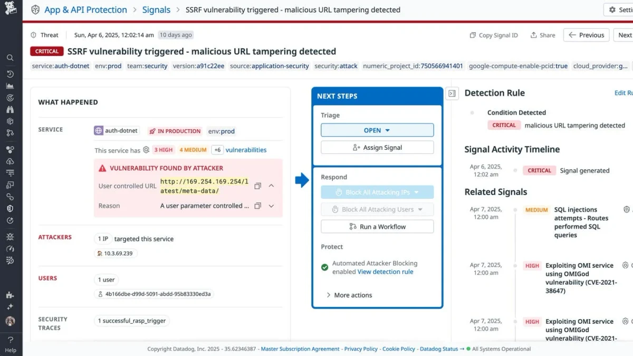Image resolution: width=633 pixels, height=356 pixels.
Task: Run a Workflow
Action: point(377,227)
